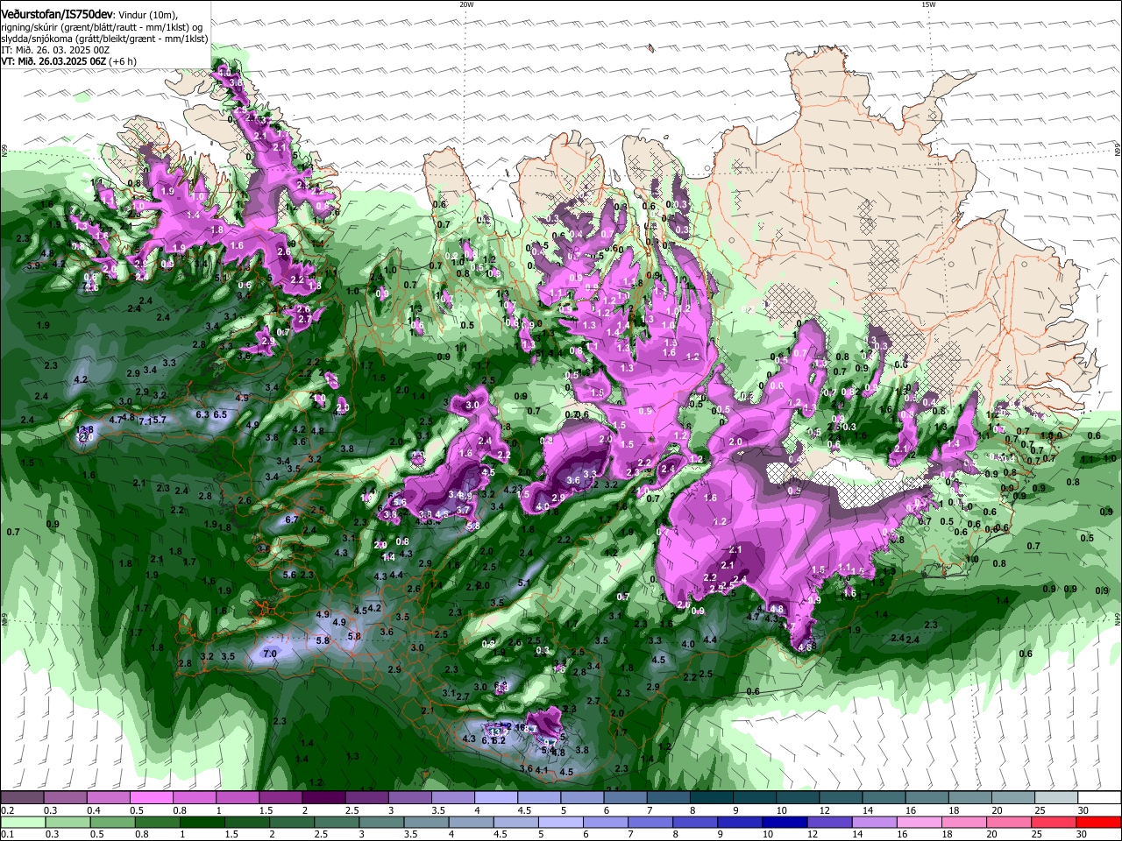
Task: Click the lower legend swatch between 25 and 30
Action: [x=1055, y=823]
